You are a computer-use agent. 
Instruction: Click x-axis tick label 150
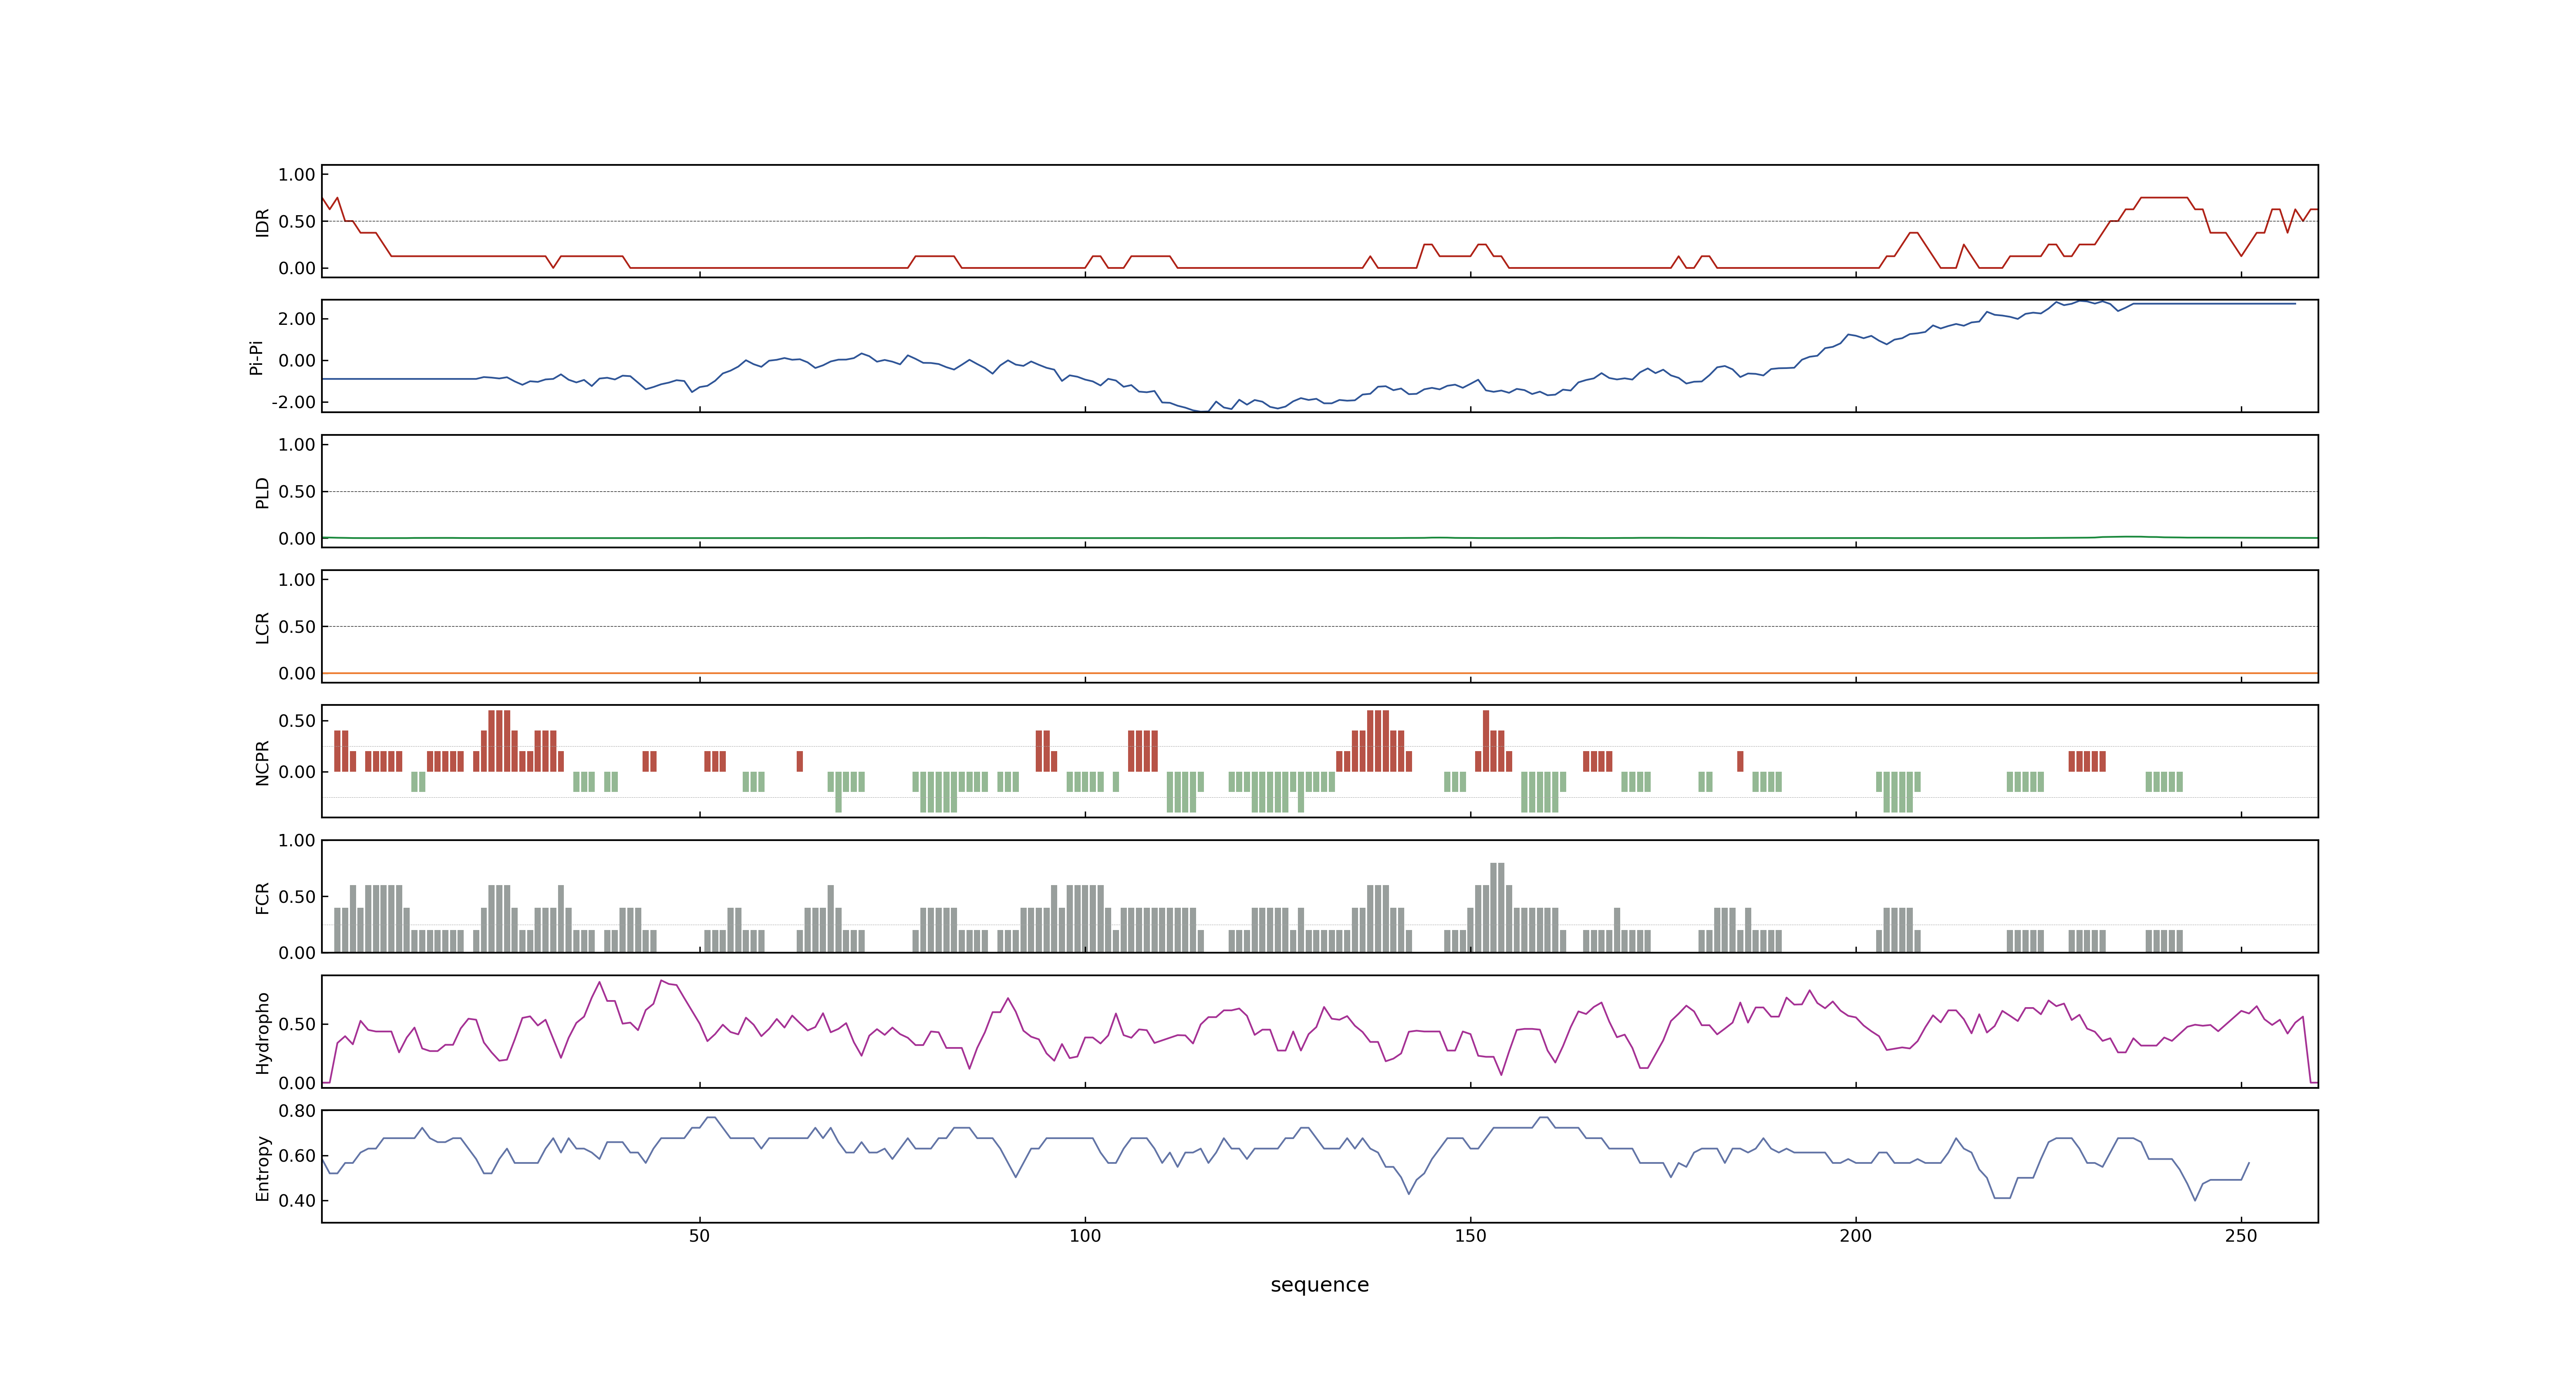coord(1470,1236)
